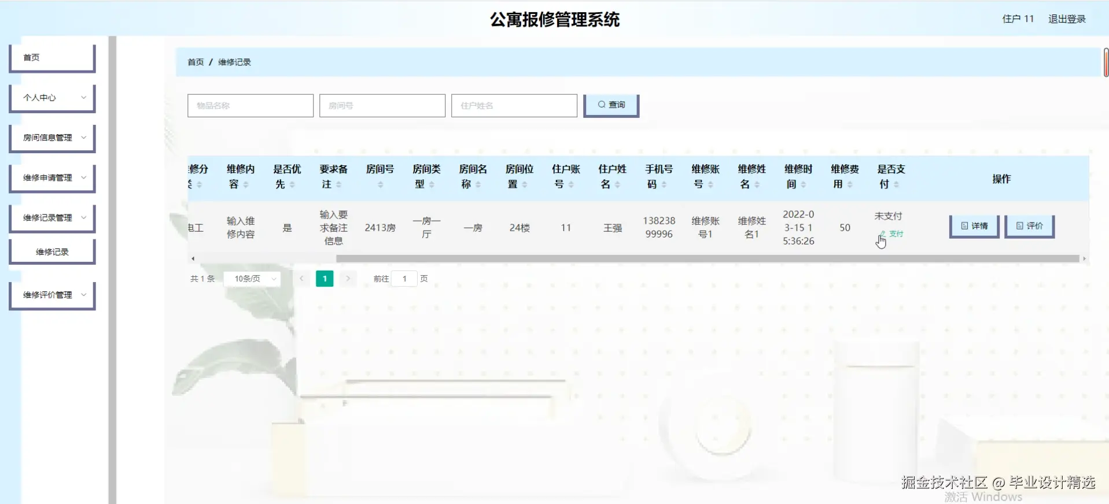Sort by the 维修费用 column sort arrows

(850, 184)
